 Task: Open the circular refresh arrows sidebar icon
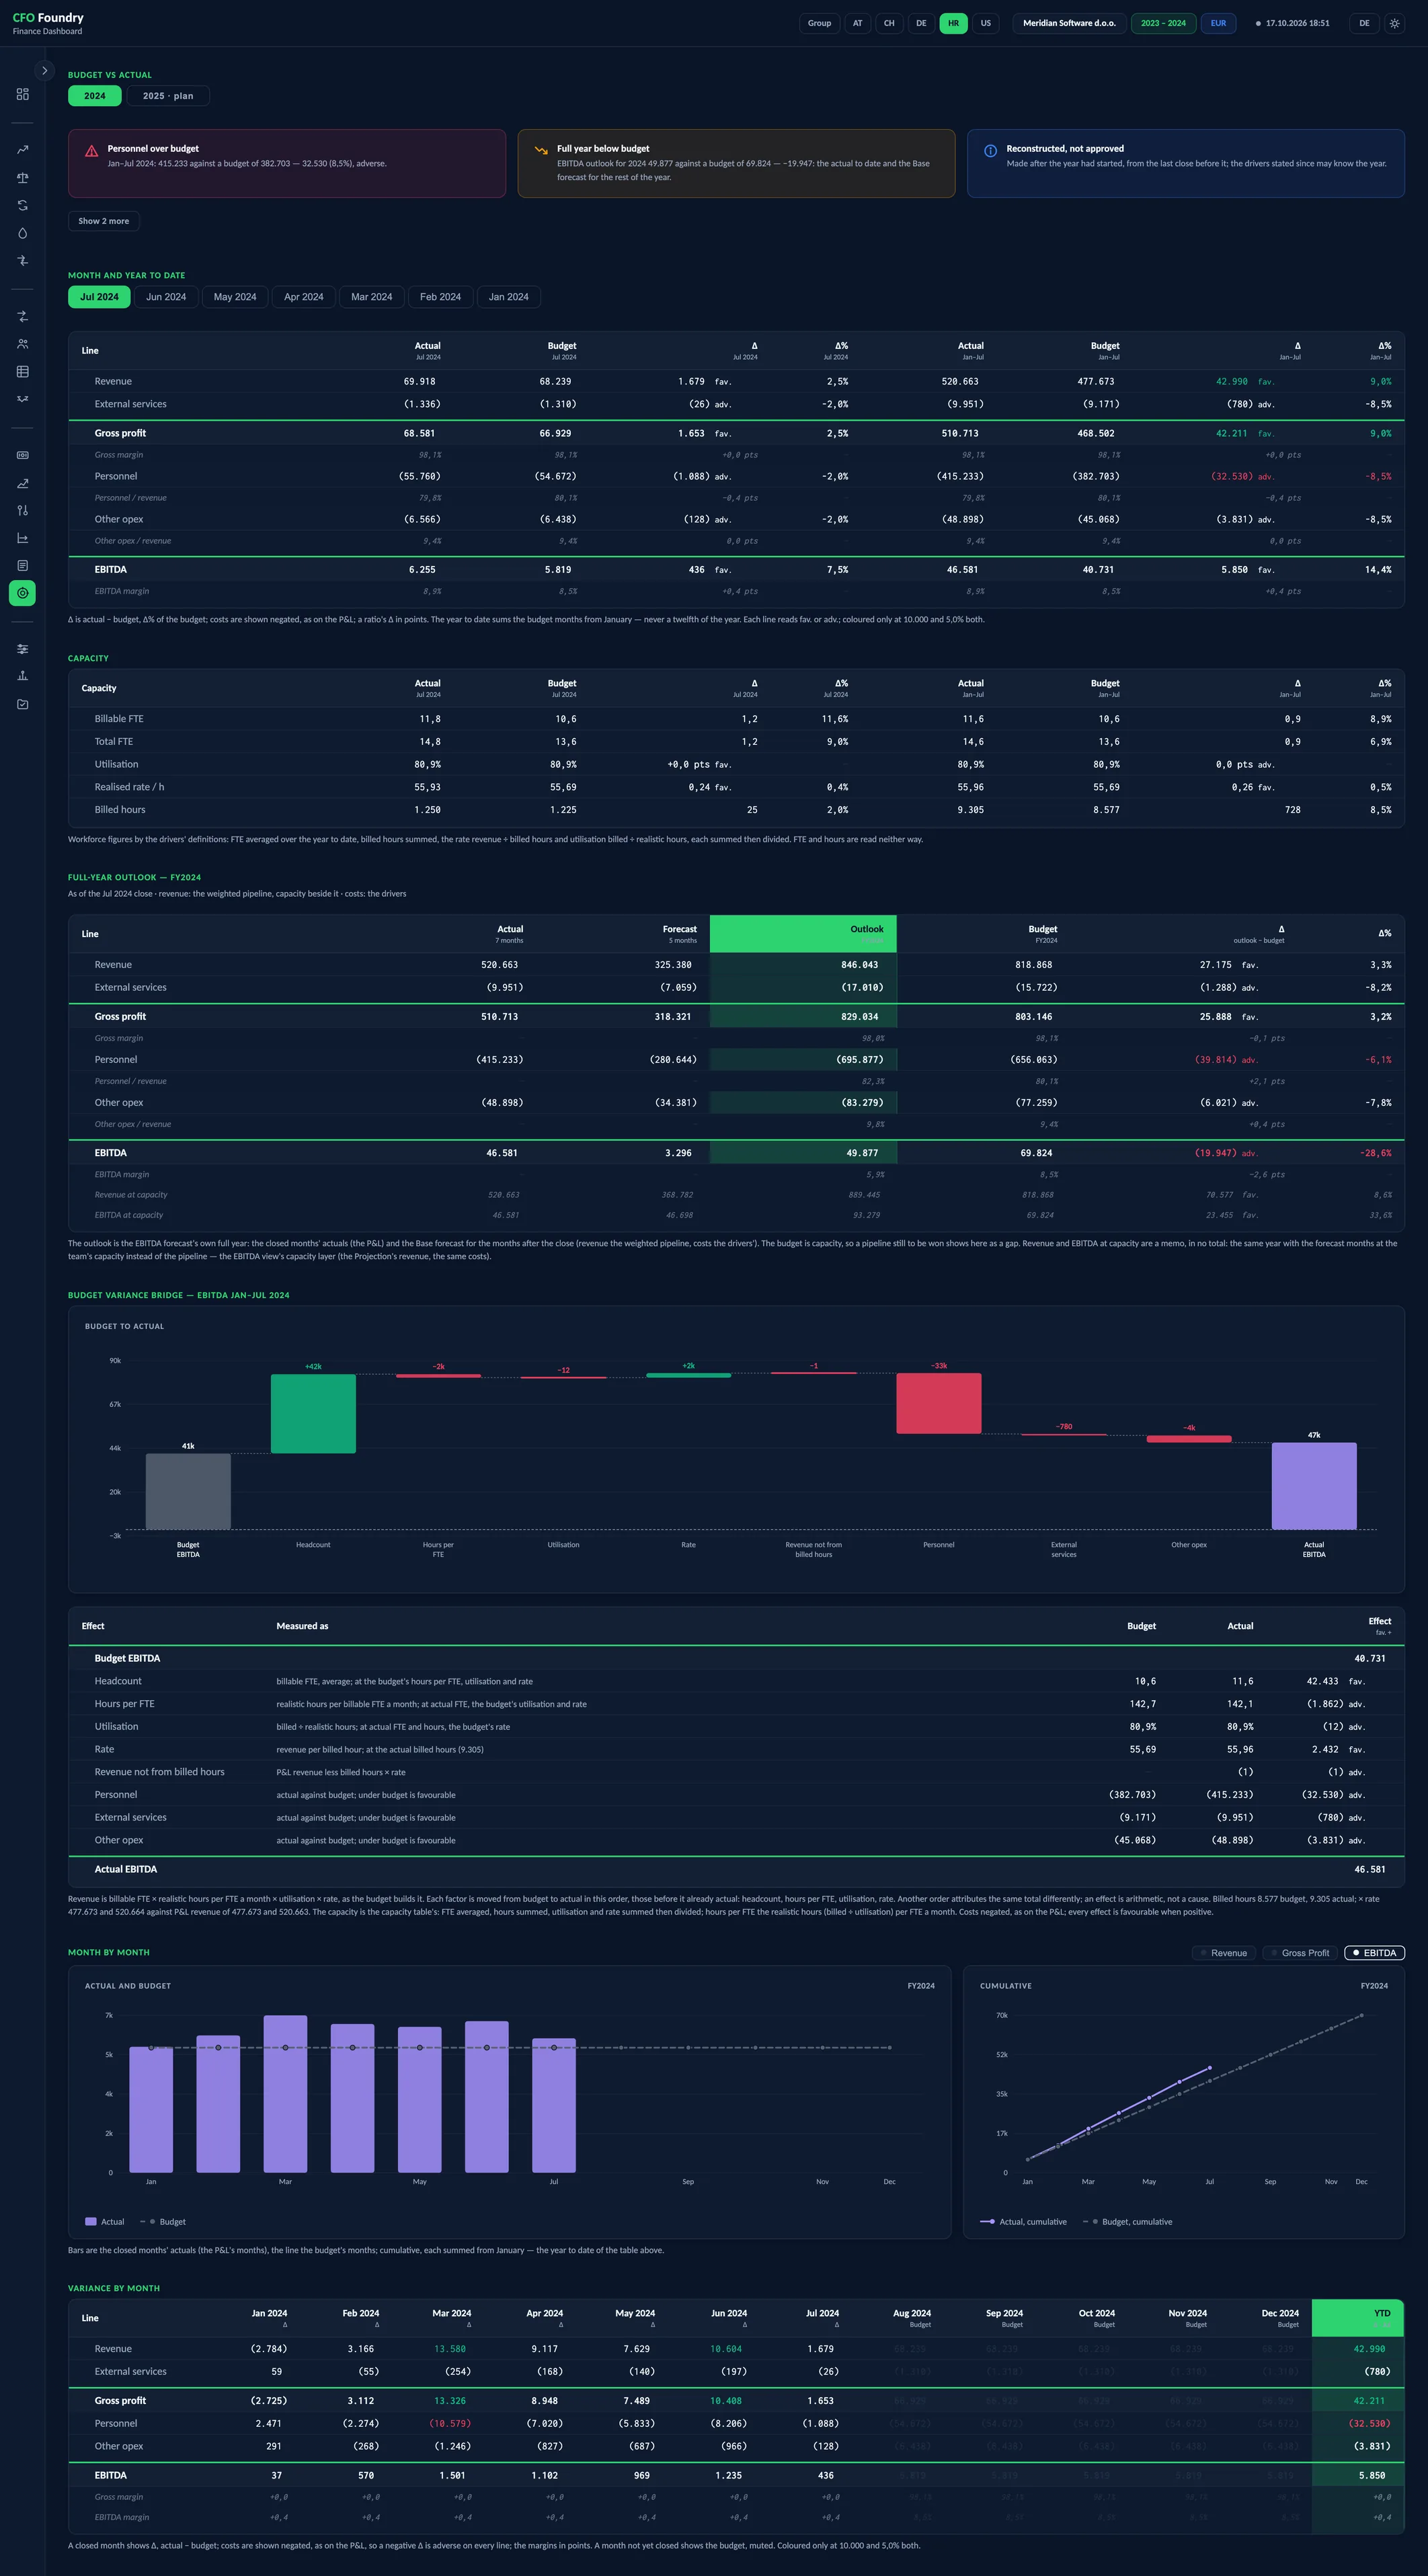[22, 205]
